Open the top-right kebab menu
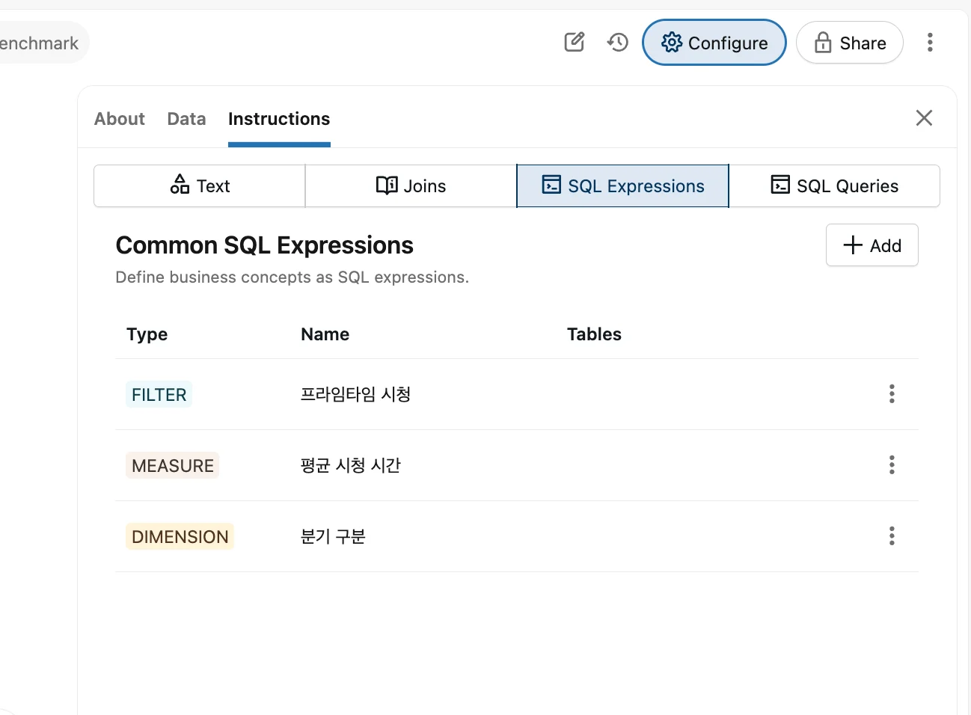Image resolution: width=971 pixels, height=715 pixels. coord(930,42)
